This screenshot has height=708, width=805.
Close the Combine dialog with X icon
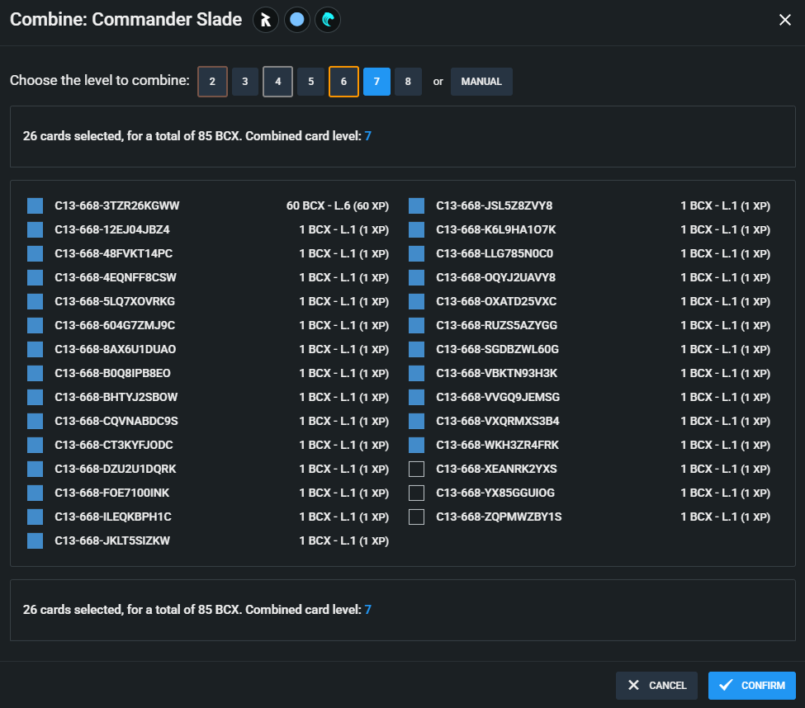tap(785, 20)
